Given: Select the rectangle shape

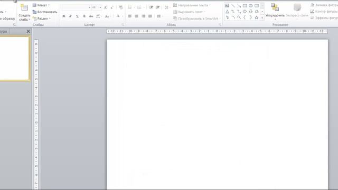Looking at the screenshot, I should 245,6.
